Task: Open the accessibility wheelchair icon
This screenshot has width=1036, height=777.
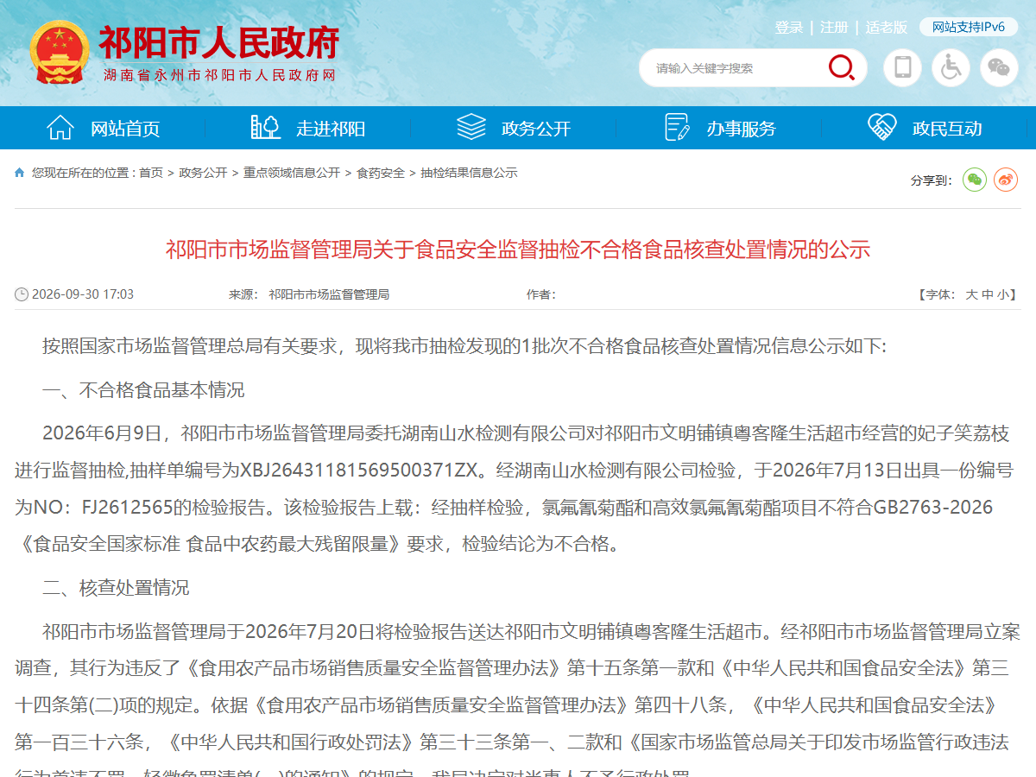Action: click(x=951, y=67)
